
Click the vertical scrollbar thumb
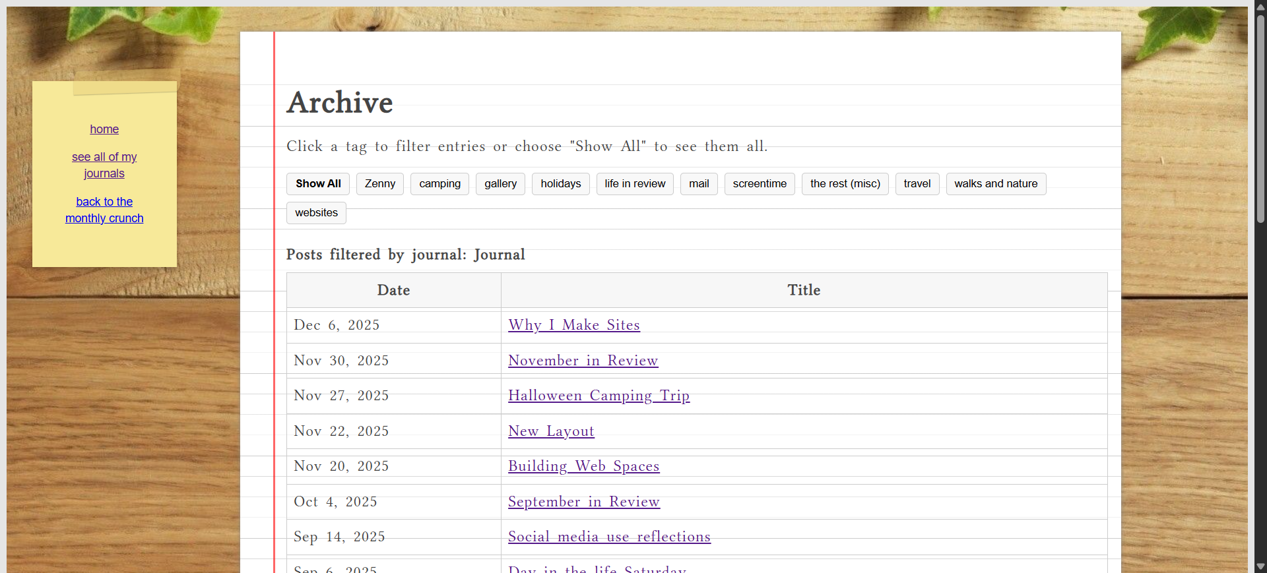[1260, 119]
